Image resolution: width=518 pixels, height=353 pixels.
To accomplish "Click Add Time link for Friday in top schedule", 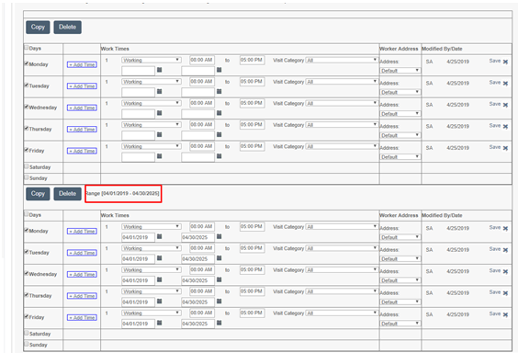I will coord(82,151).
